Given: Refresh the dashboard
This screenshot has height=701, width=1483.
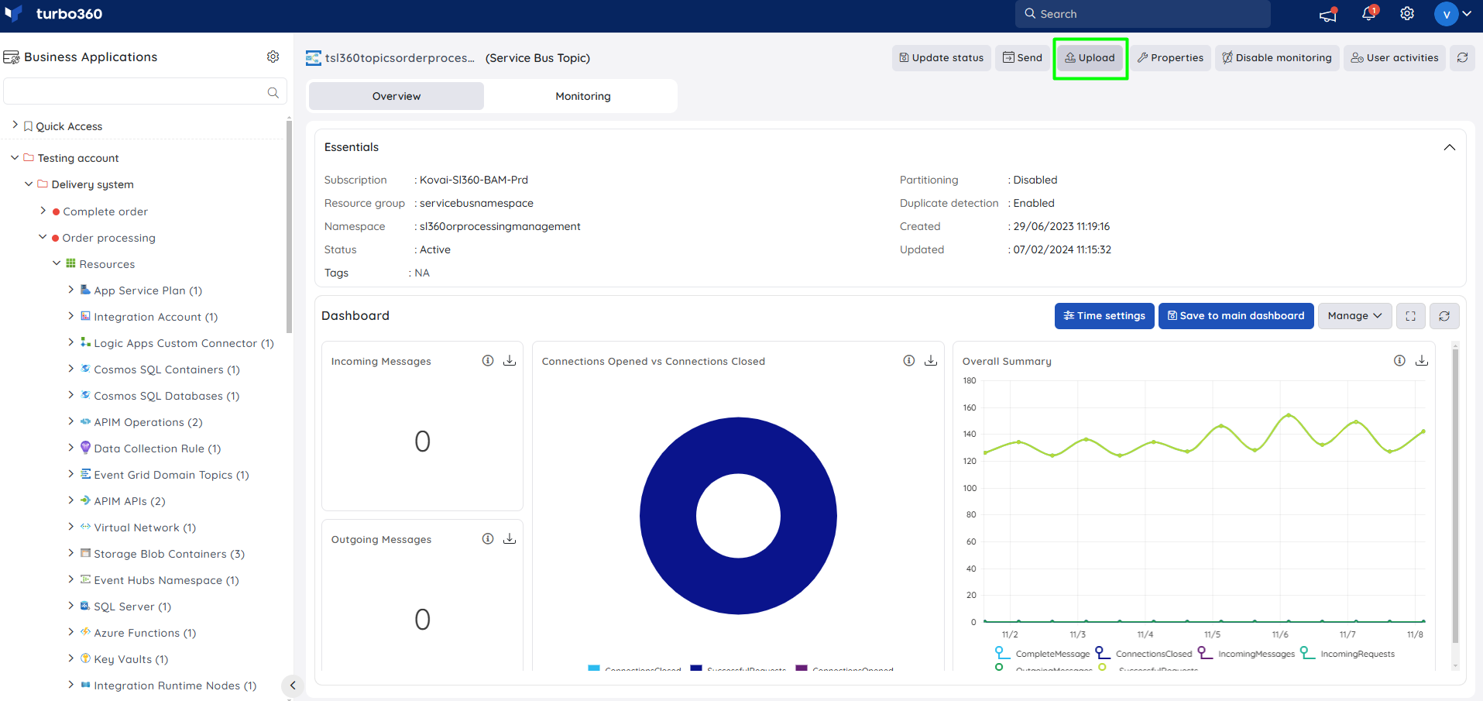Looking at the screenshot, I should click(x=1444, y=315).
